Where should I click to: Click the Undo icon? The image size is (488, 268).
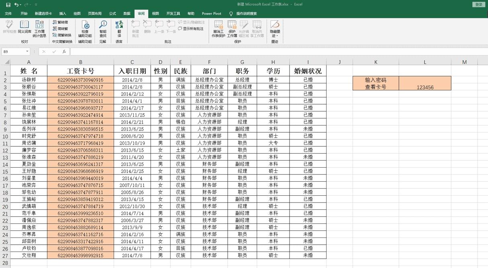[16, 4]
